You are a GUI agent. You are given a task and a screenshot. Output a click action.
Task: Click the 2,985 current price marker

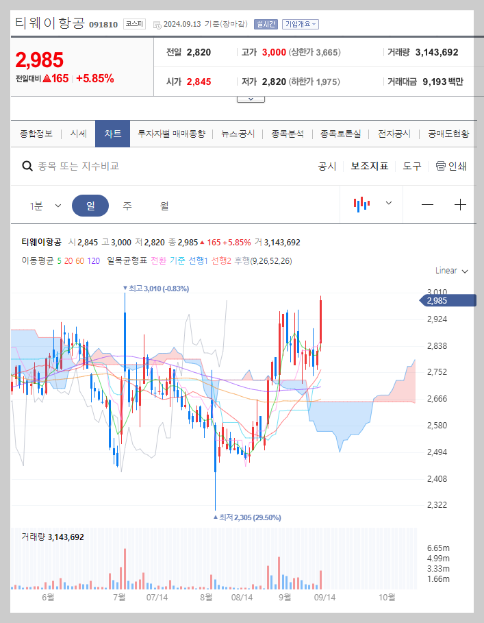(448, 301)
